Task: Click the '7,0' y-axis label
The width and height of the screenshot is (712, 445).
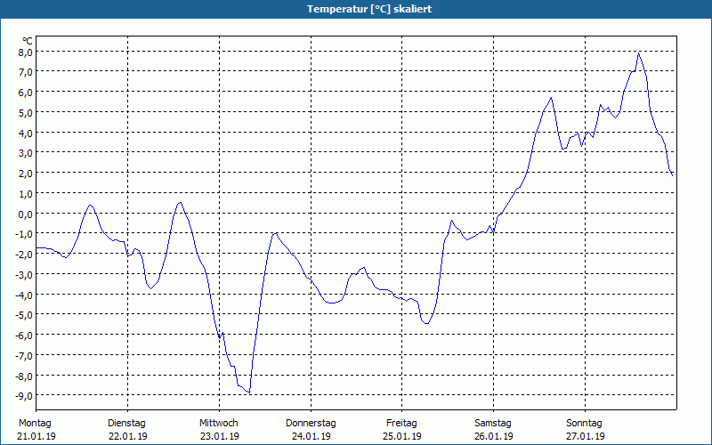Action: (27, 72)
